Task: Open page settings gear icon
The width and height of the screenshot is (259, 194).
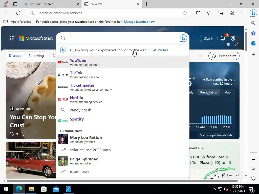Action: 233,38
